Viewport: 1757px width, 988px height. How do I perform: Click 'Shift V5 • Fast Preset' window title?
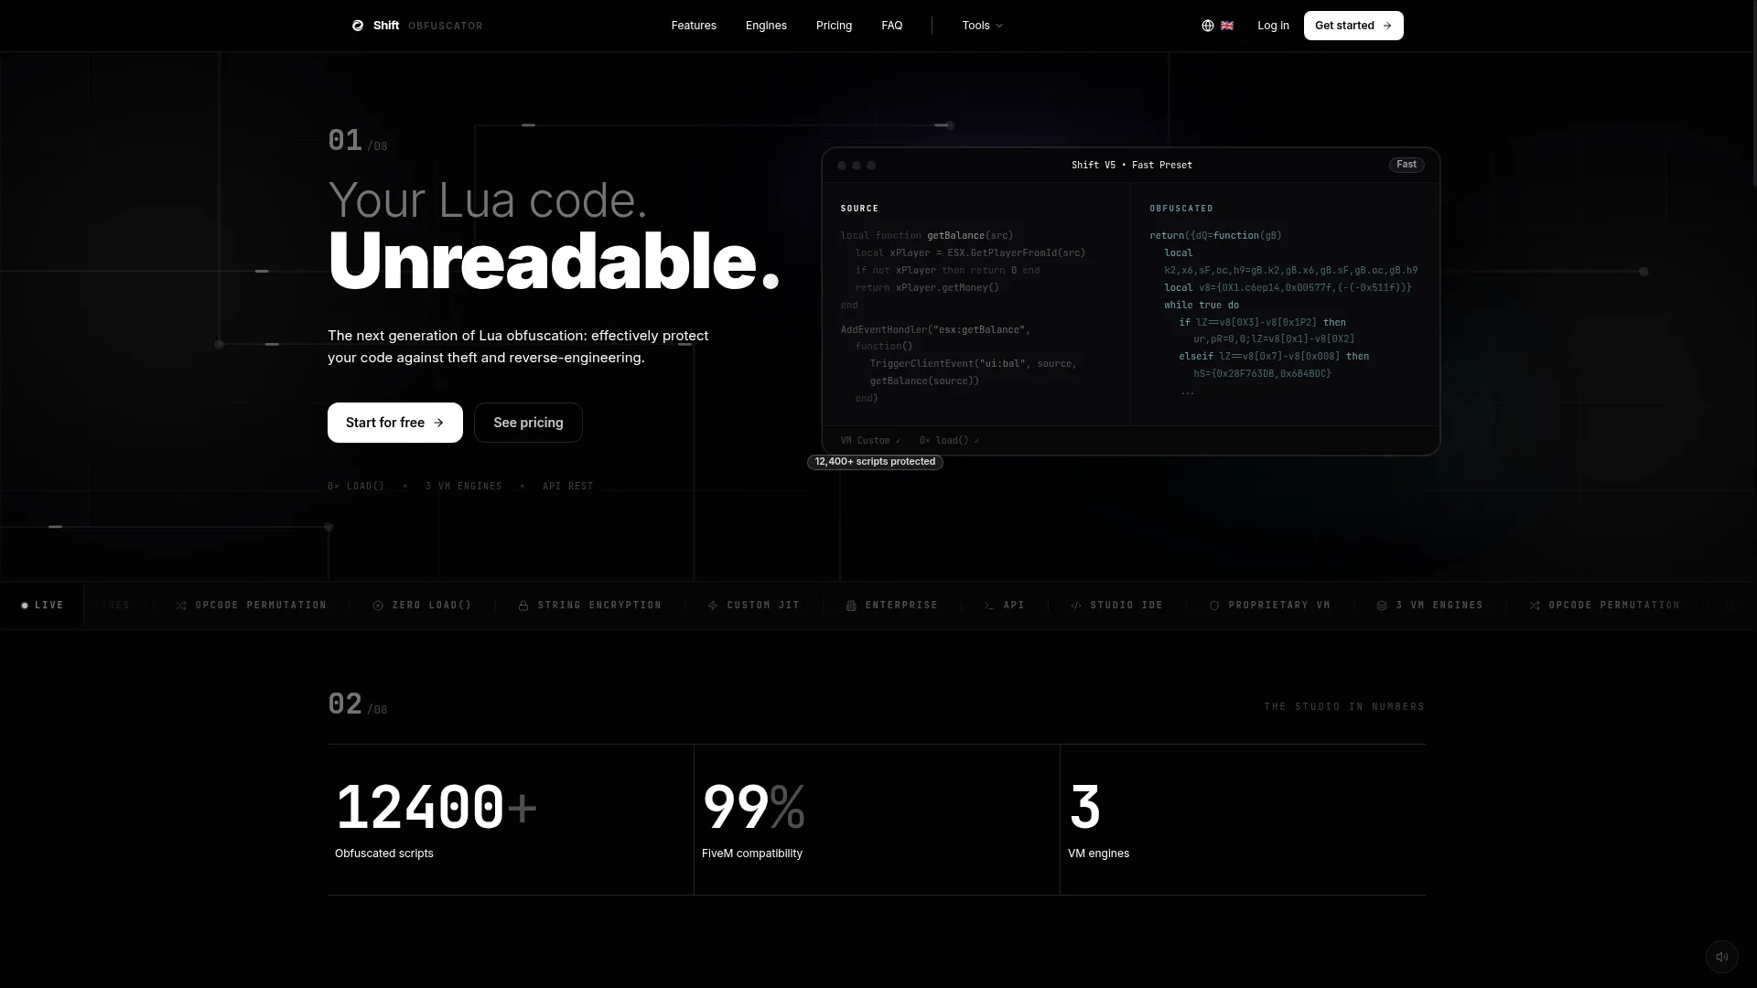[x=1132, y=166]
